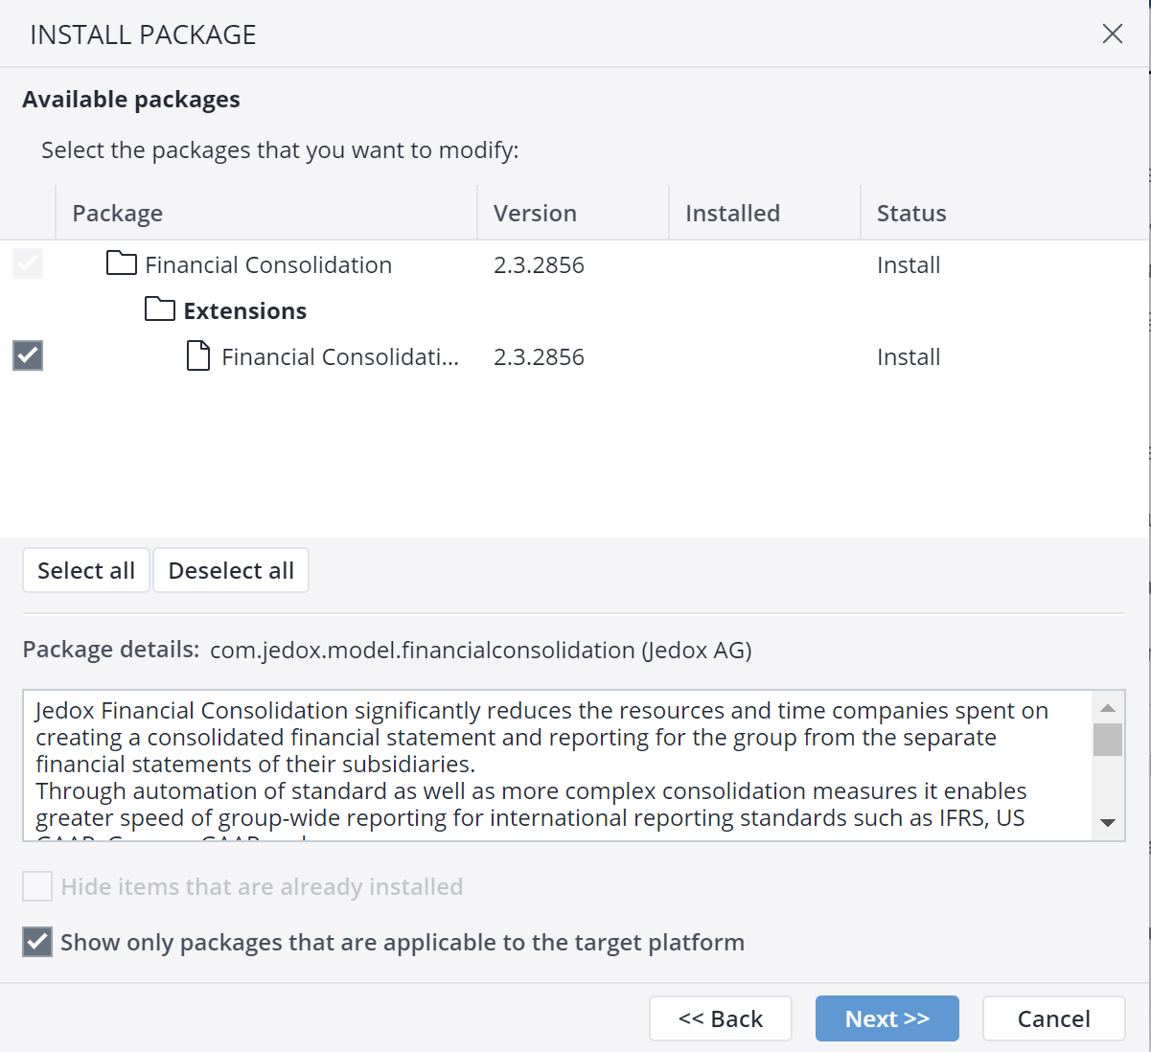Image resolution: width=1151 pixels, height=1052 pixels.
Task: Click the Financial Consolidation extension file icon
Action: click(x=197, y=355)
